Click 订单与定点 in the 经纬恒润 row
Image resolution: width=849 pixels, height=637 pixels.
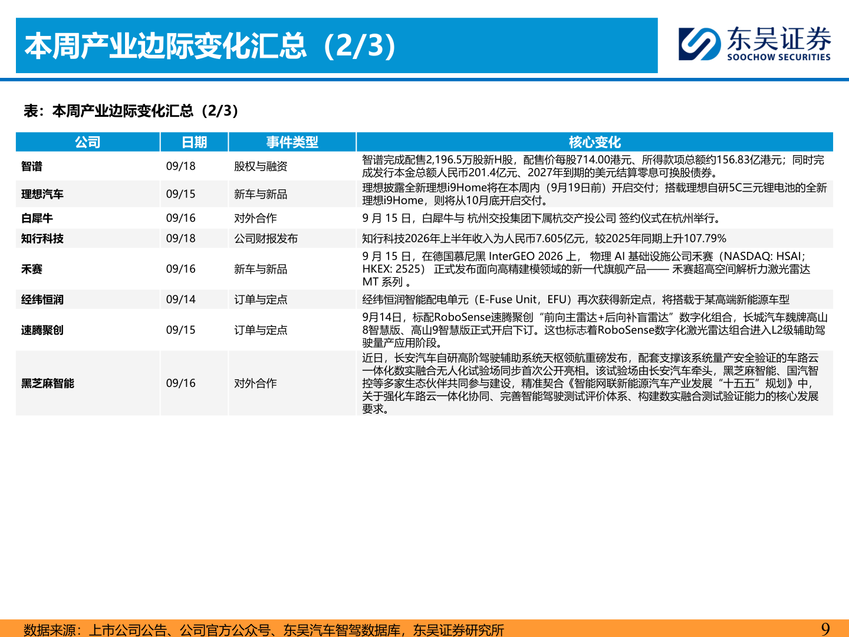pos(261,300)
